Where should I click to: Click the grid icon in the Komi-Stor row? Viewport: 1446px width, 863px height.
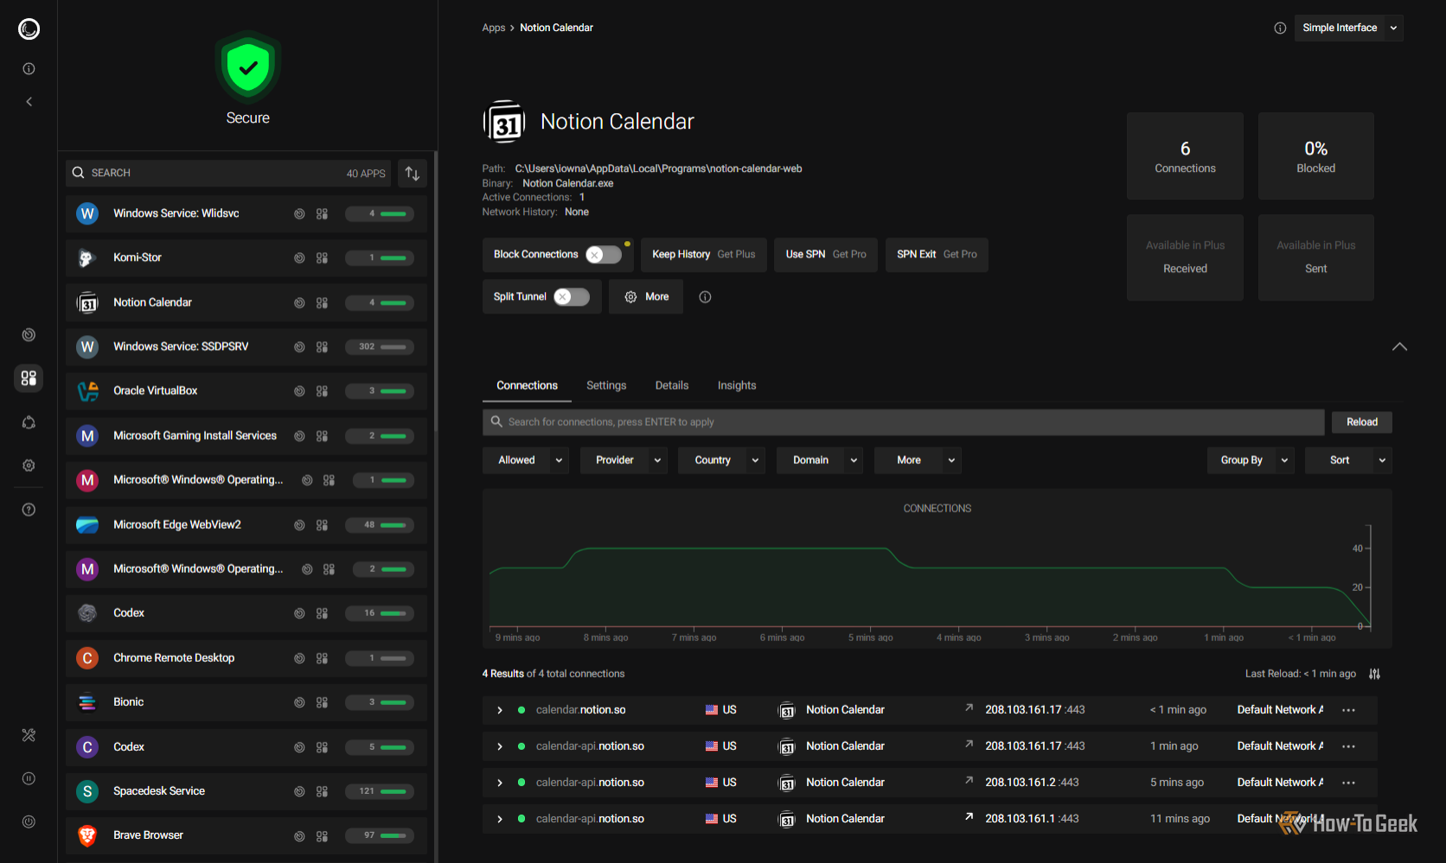[322, 258]
